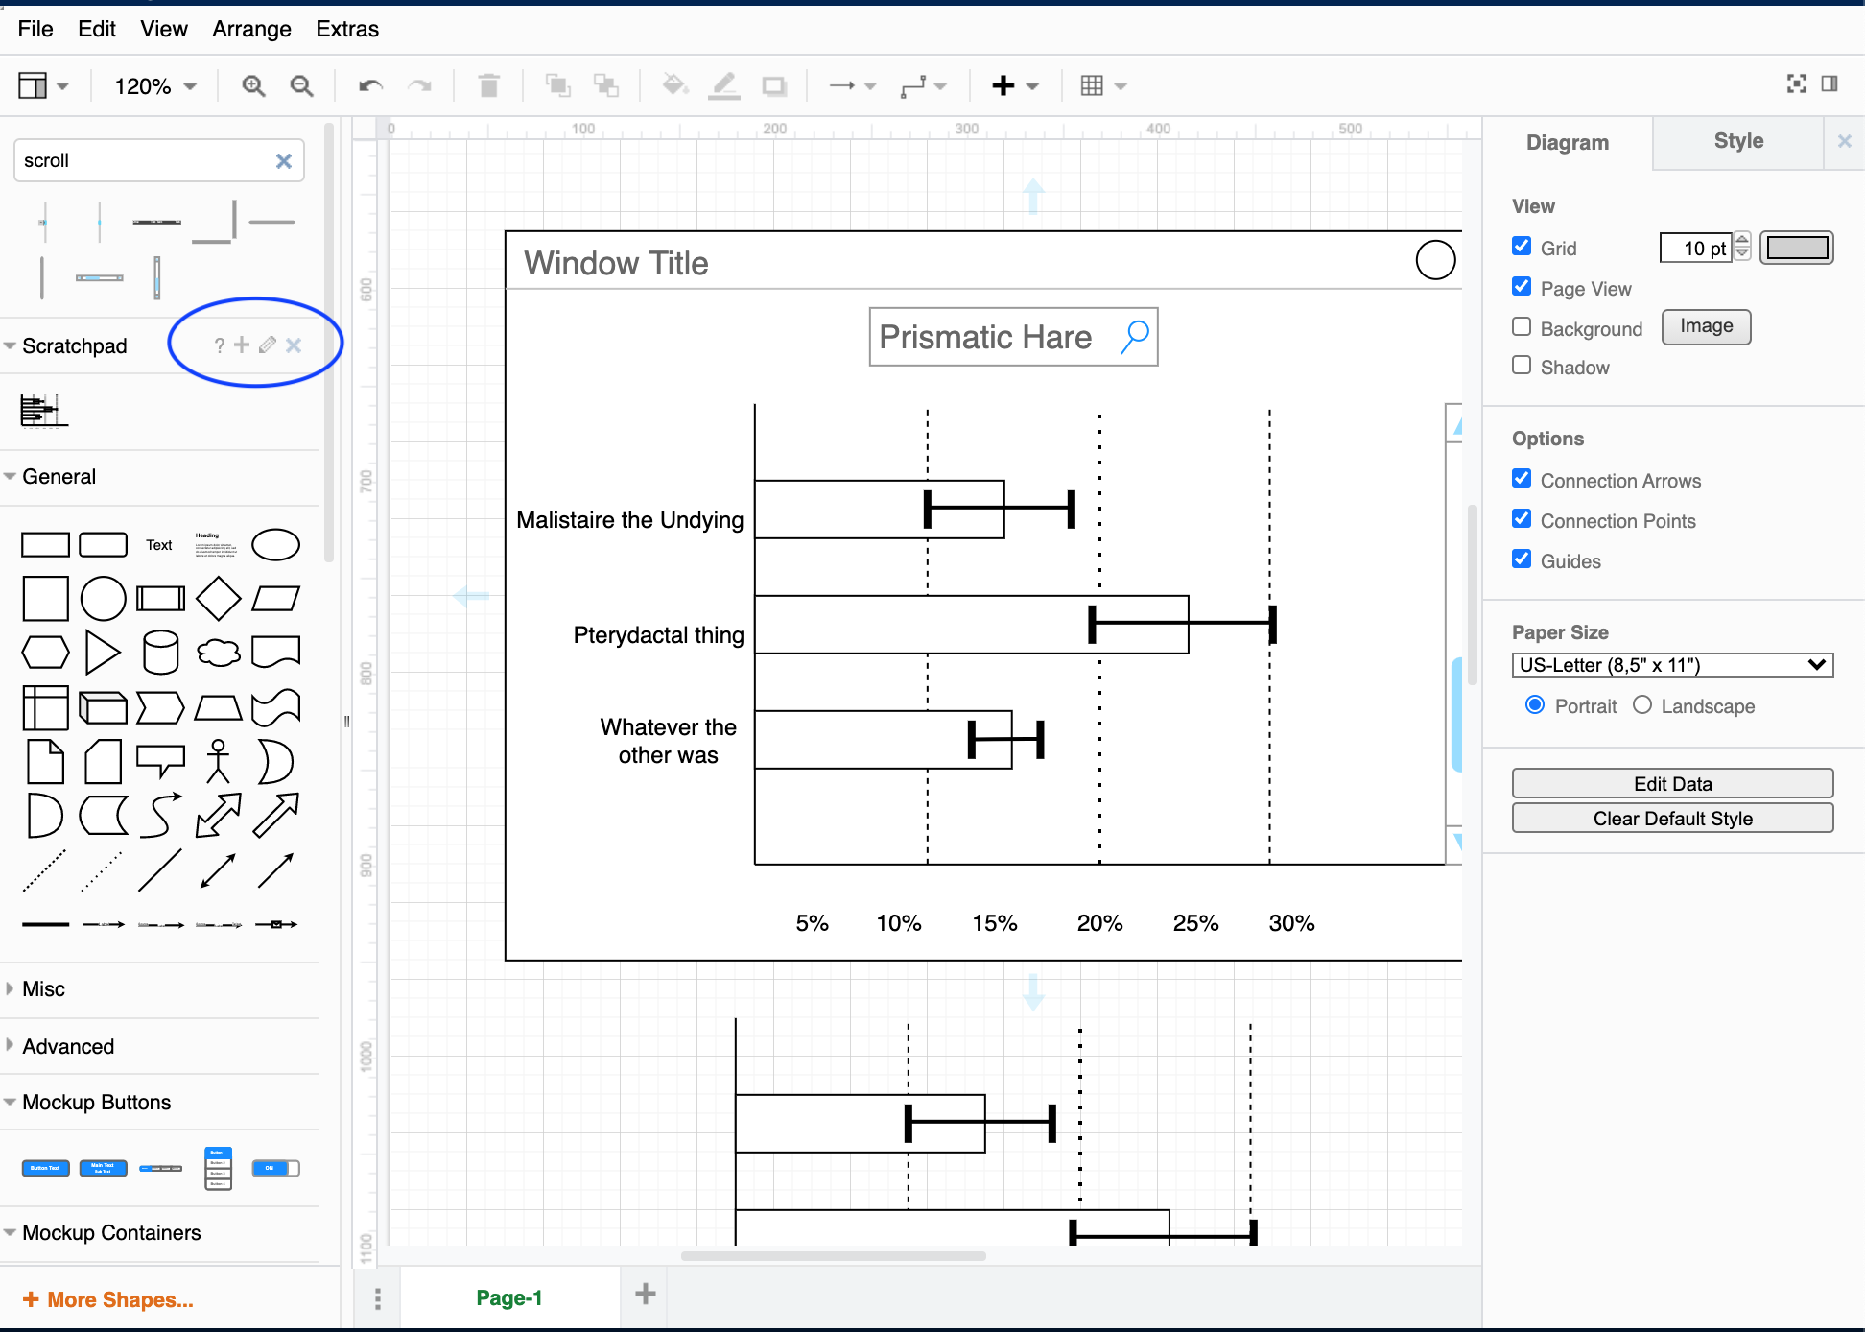Enable the Shadow checkbox
The height and width of the screenshot is (1332, 1865).
[1522, 366]
